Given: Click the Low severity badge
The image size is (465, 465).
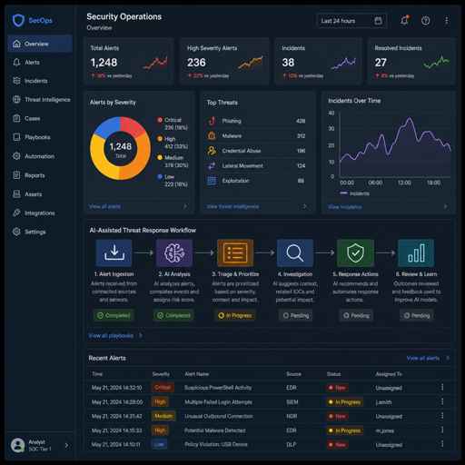Looking at the screenshot, I should [x=159, y=444].
